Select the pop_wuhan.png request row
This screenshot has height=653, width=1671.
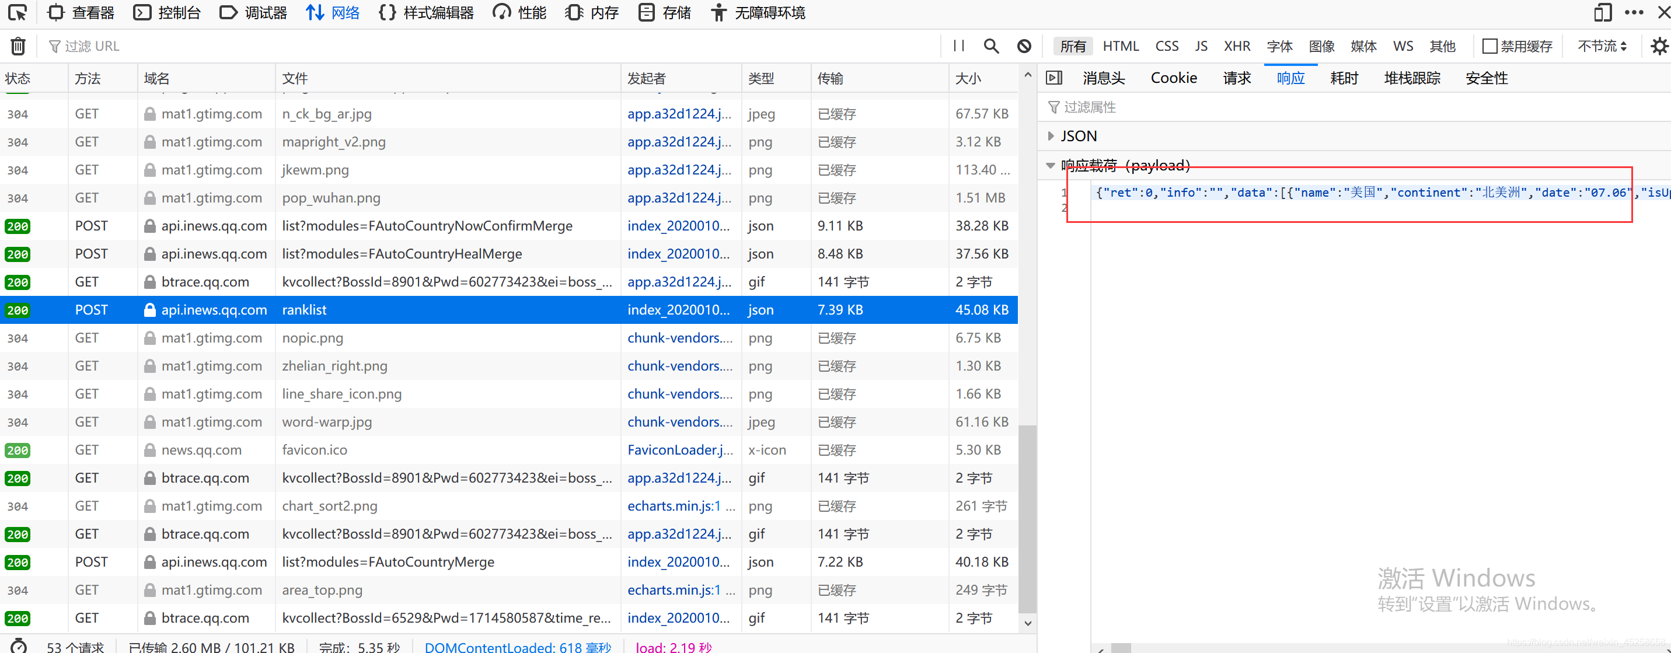[508, 198]
